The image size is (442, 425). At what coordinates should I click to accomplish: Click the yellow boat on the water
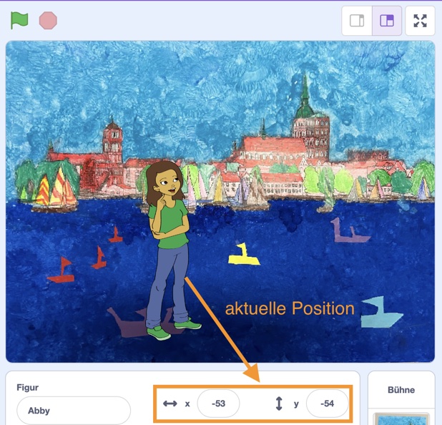point(244,255)
